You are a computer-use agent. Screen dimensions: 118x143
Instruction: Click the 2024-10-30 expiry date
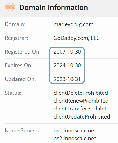pos(67,65)
